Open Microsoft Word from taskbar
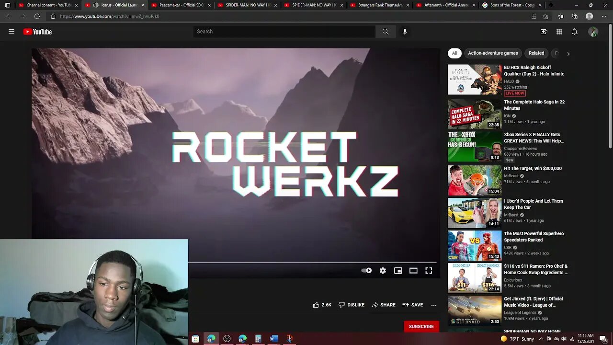The width and height of the screenshot is (613, 345). tap(274, 339)
